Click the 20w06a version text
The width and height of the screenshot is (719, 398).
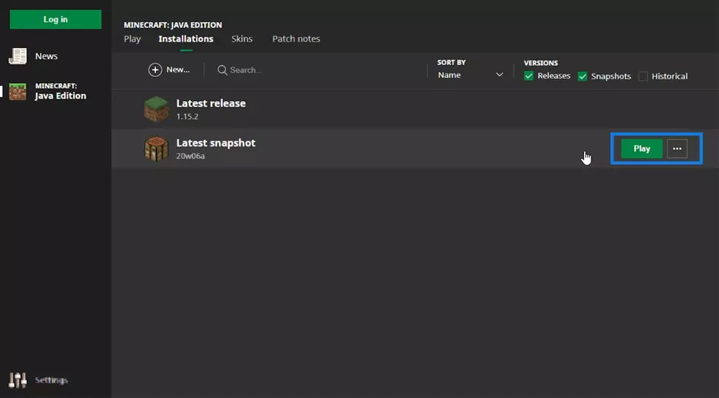coord(190,156)
